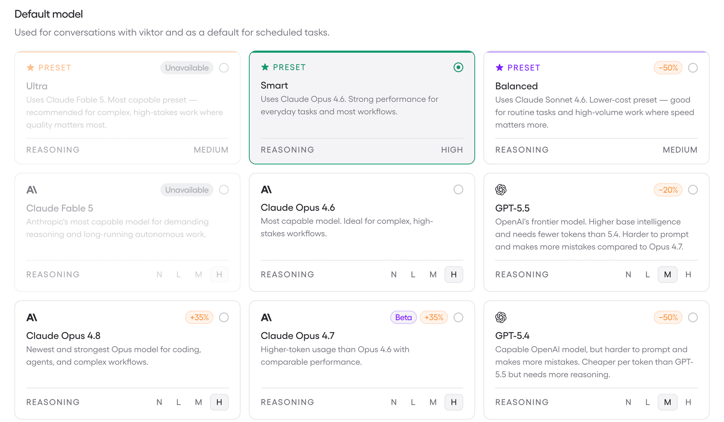
Task: Click the Anthropic logo on Claude Opus 4.6 card
Action: pyautogui.click(x=266, y=190)
